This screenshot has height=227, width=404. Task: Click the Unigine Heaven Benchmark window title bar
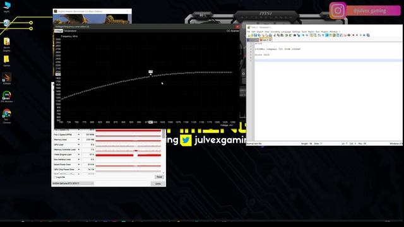pos(92,11)
